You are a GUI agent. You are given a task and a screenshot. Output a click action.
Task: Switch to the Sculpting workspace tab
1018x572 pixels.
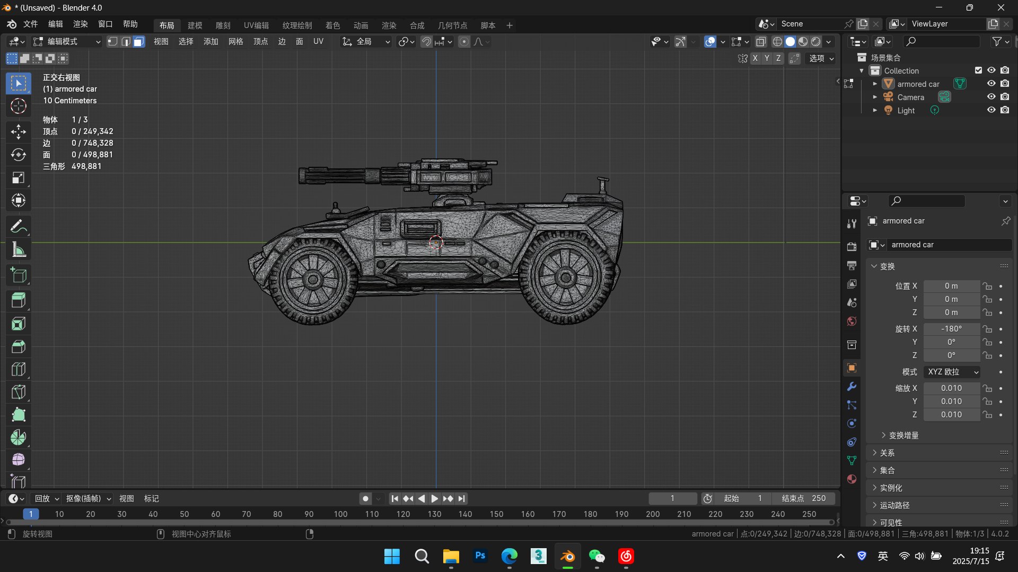[223, 25]
